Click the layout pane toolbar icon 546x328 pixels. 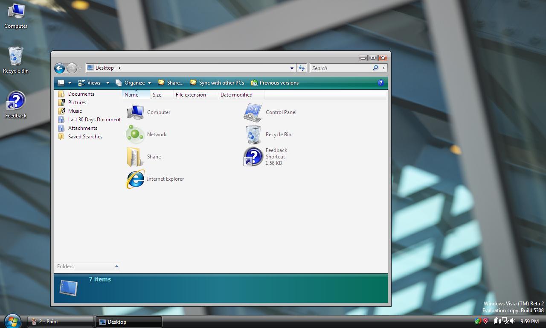[61, 83]
